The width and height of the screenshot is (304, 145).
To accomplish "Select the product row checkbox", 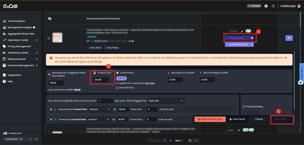I will [x=49, y=38].
